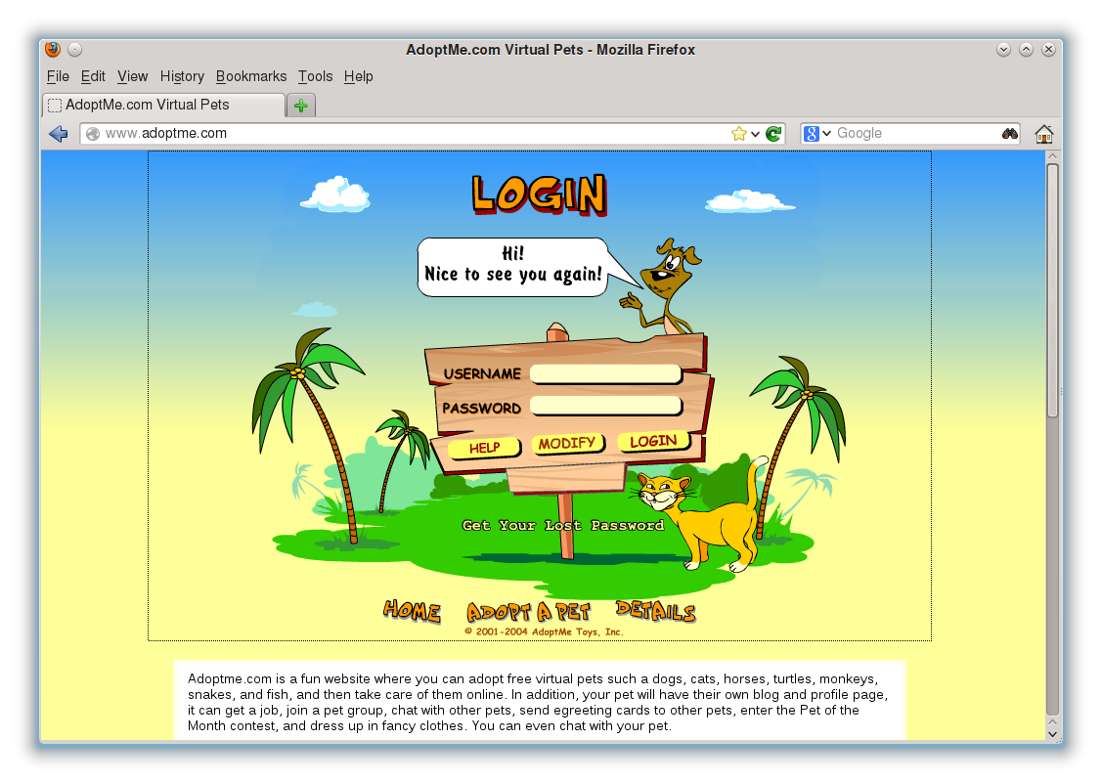The image size is (1102, 783).
Task: Click the scrollbar up arrow
Action: click(1052, 156)
